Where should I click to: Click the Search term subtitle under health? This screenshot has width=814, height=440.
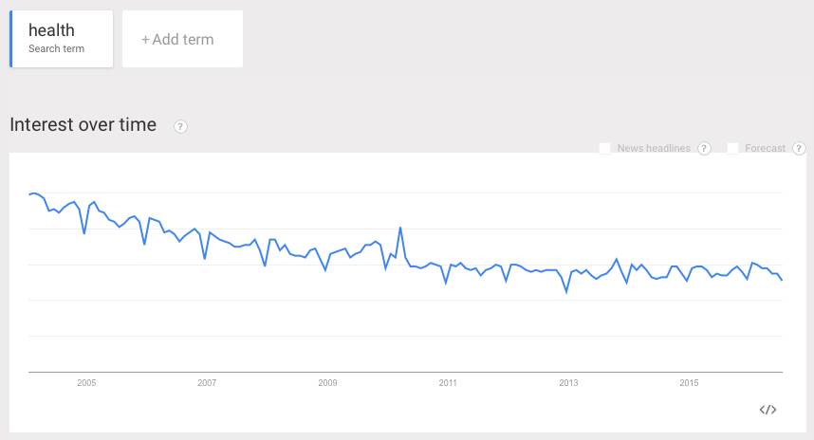[56, 49]
